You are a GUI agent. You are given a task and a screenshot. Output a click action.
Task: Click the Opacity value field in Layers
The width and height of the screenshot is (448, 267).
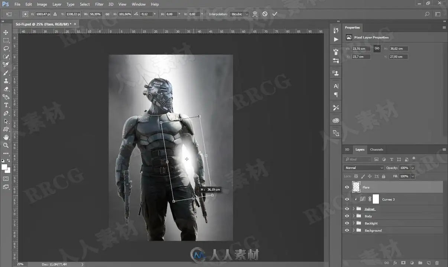405,168
